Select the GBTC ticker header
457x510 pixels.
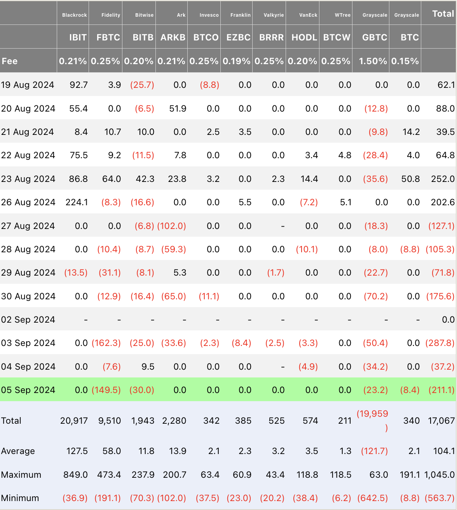(375, 37)
